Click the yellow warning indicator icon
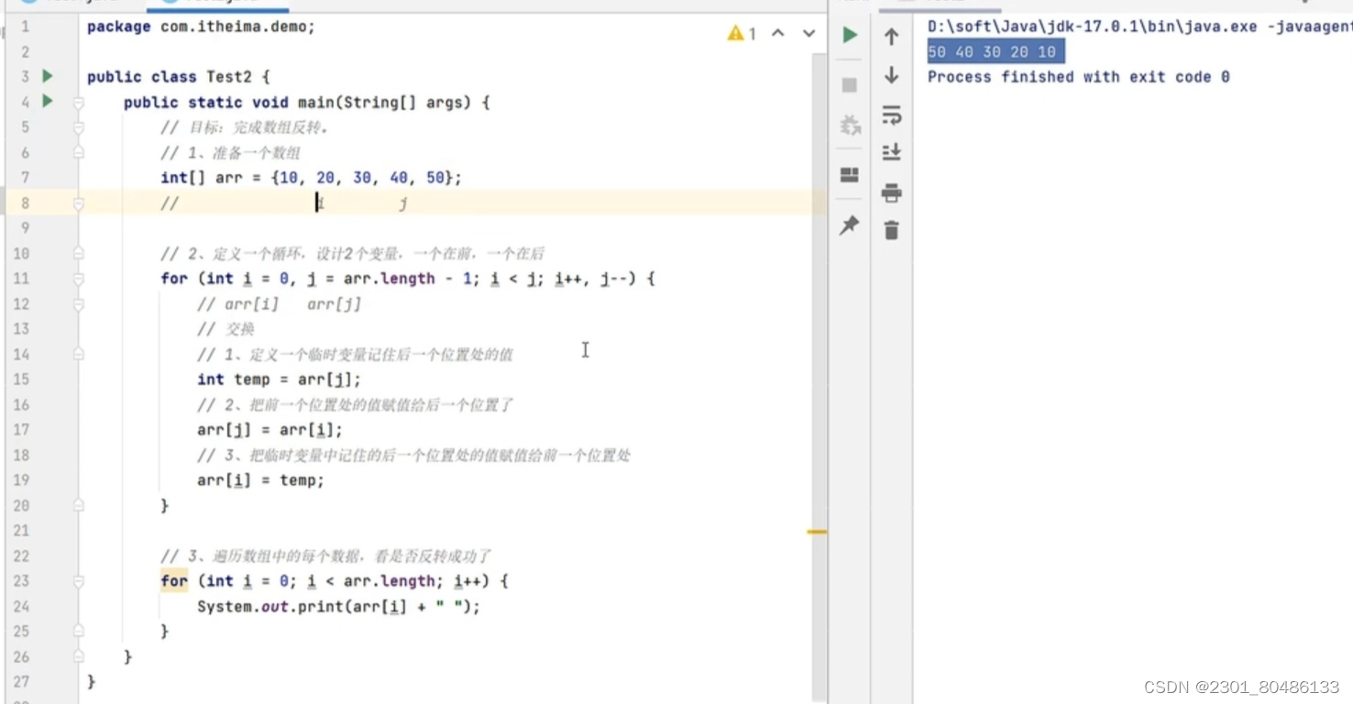 tap(735, 33)
